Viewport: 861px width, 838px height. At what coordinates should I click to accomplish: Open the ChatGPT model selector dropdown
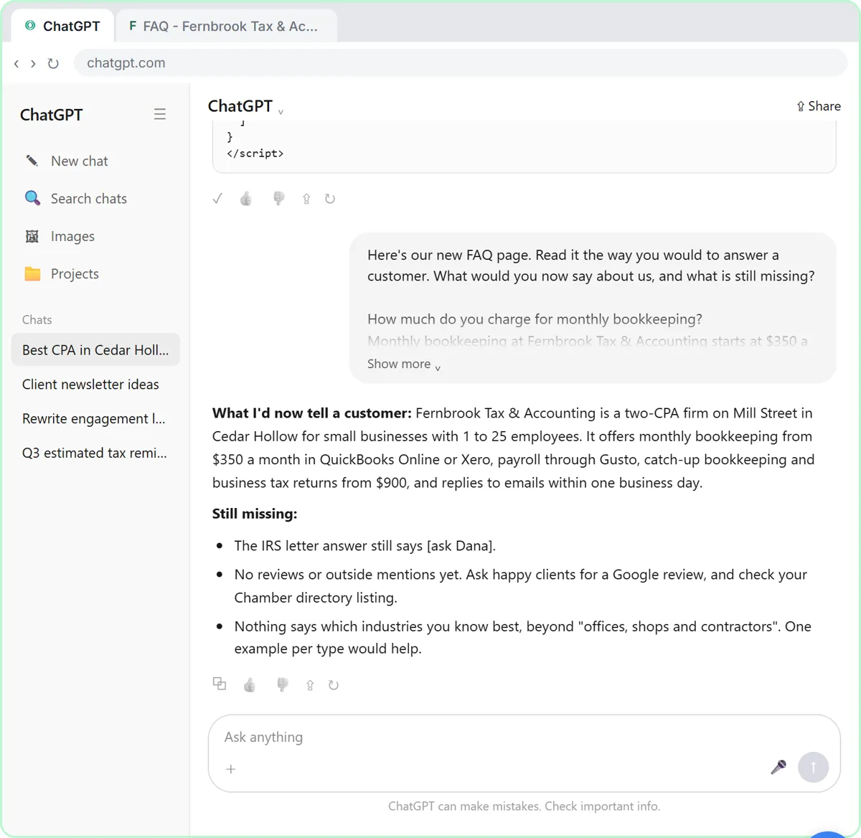[245, 106]
